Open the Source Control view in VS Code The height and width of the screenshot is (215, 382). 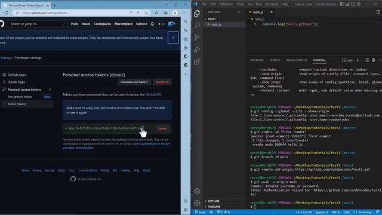tap(197, 37)
